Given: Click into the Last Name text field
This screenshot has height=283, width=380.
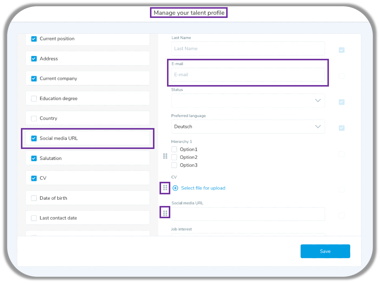Looking at the screenshot, I should tap(248, 49).
